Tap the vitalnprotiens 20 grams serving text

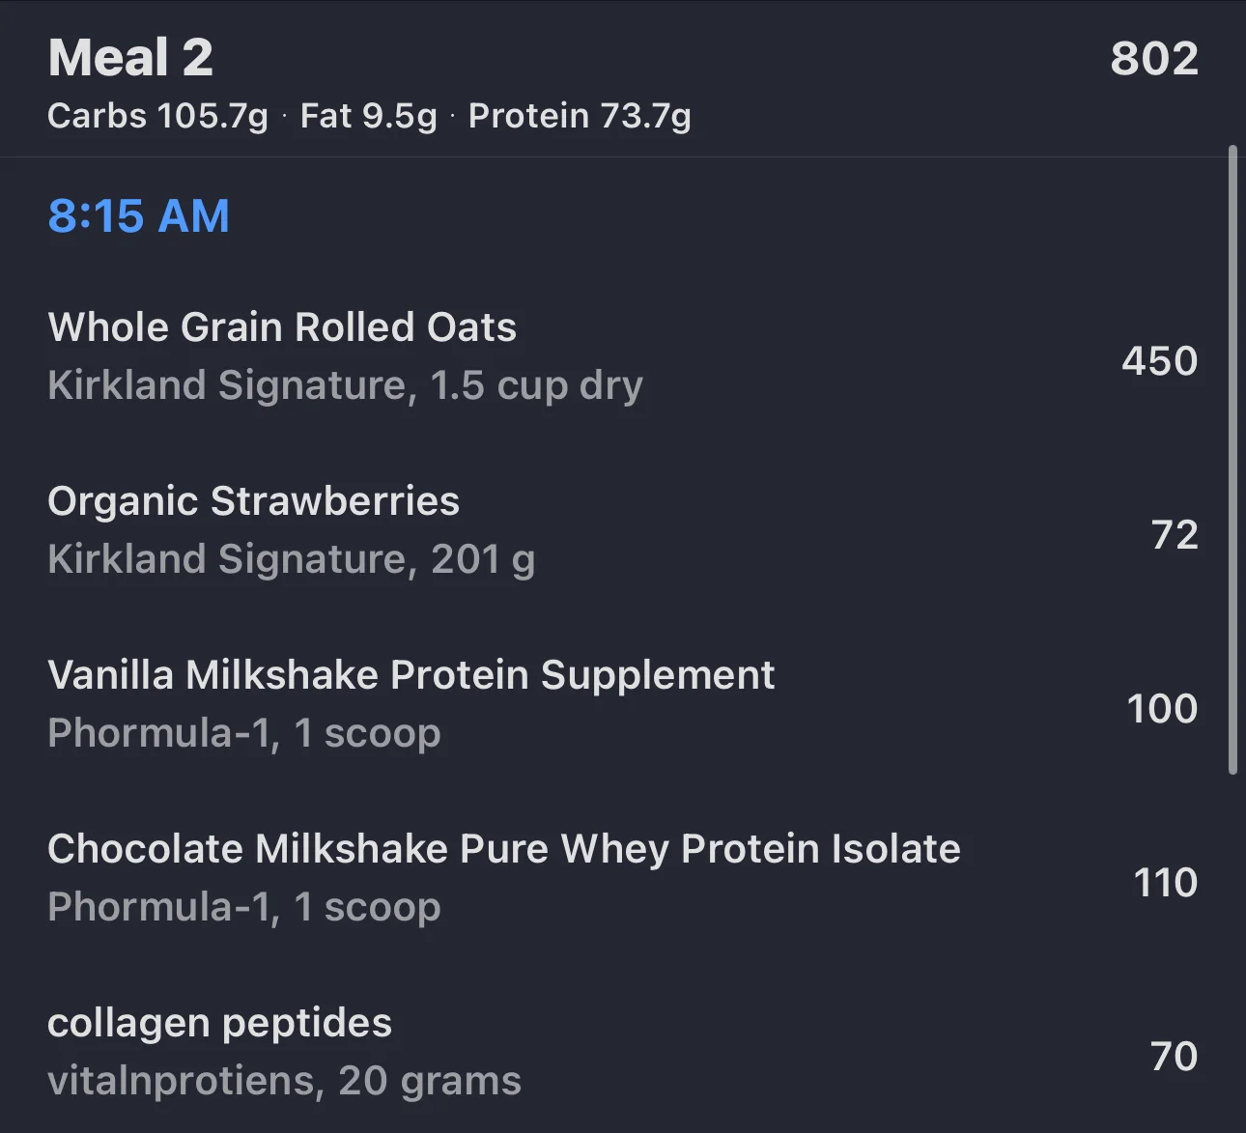pos(284,1081)
